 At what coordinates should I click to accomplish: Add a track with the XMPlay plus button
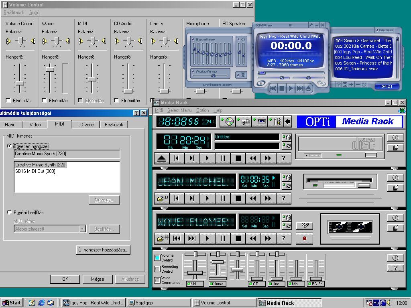click(x=351, y=85)
